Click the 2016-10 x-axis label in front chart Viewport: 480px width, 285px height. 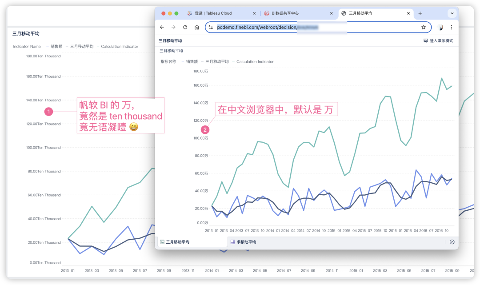click(x=441, y=230)
